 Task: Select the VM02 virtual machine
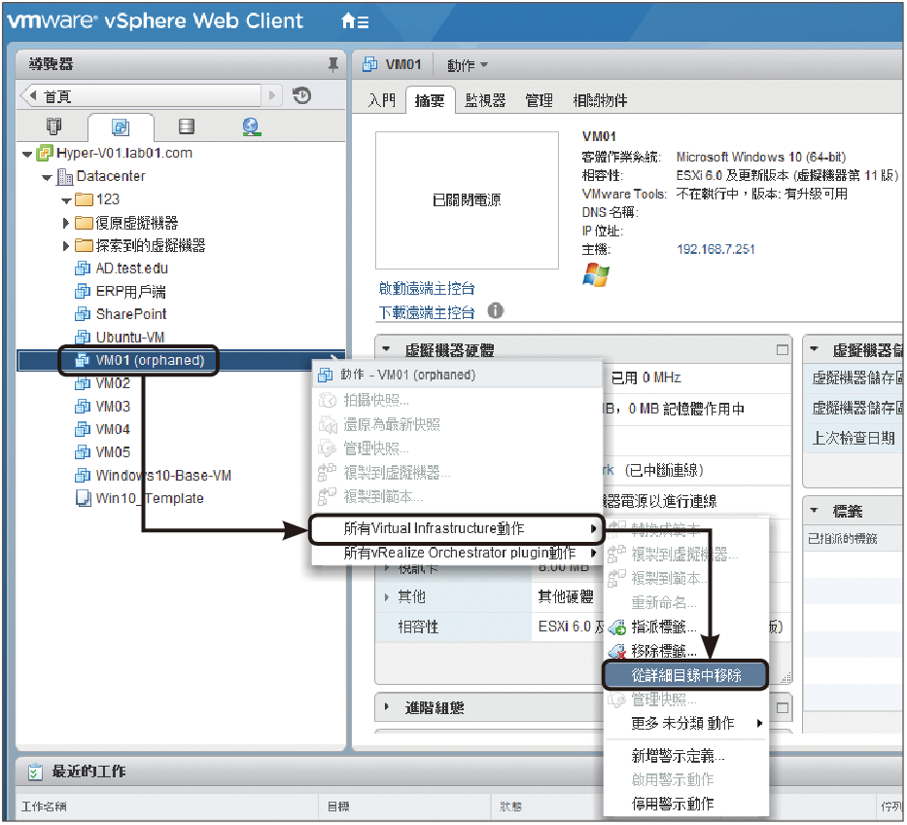(113, 383)
